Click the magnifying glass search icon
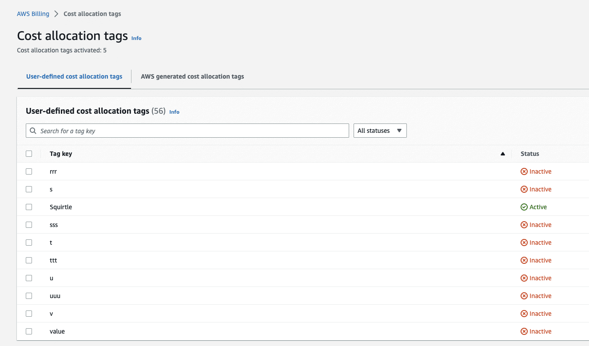This screenshot has height=346, width=589. coord(33,131)
